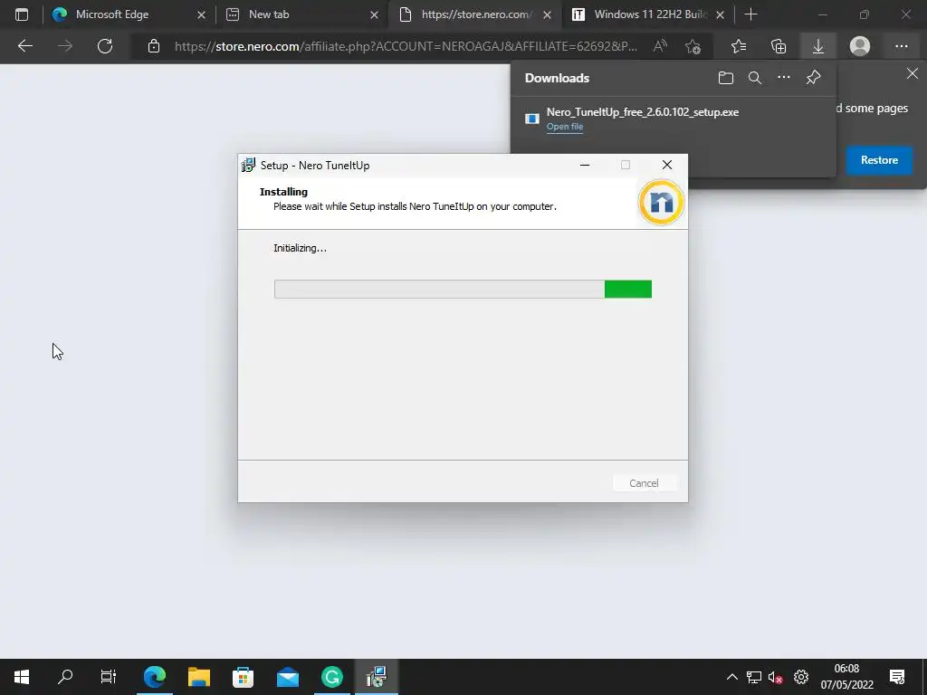Open Microsoft Store from taskbar
Screen dimensions: 927x695
point(243,677)
